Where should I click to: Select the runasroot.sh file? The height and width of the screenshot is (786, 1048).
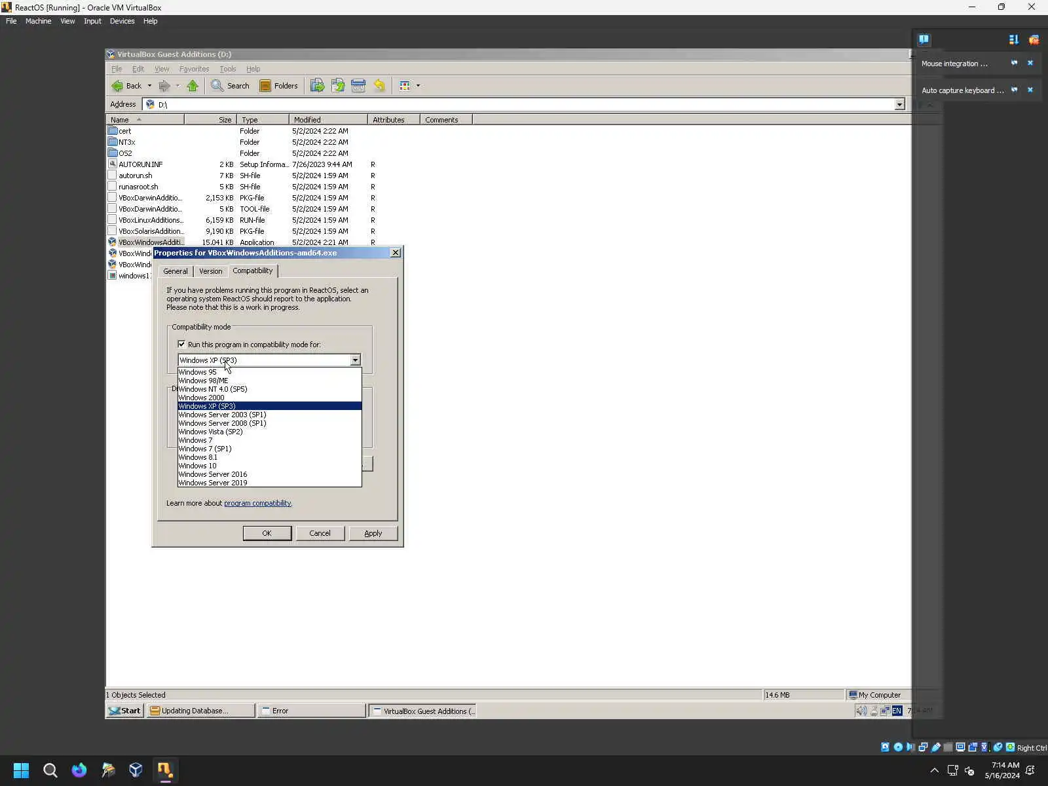[138, 187]
